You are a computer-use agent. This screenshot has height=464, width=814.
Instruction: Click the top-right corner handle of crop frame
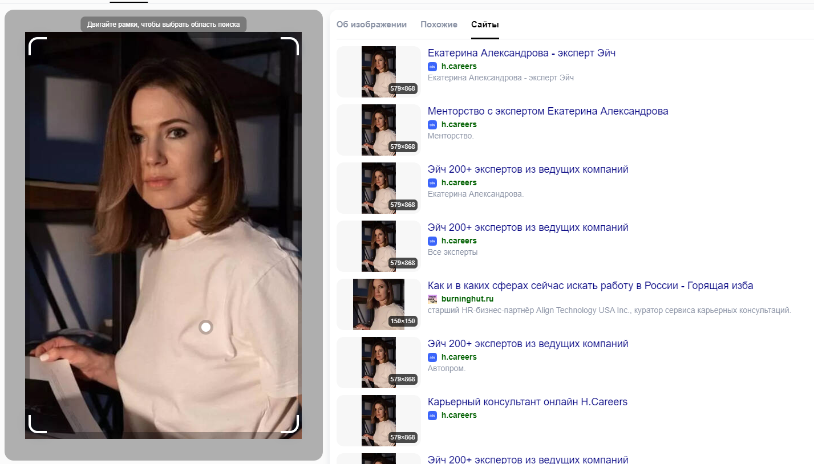pos(290,46)
